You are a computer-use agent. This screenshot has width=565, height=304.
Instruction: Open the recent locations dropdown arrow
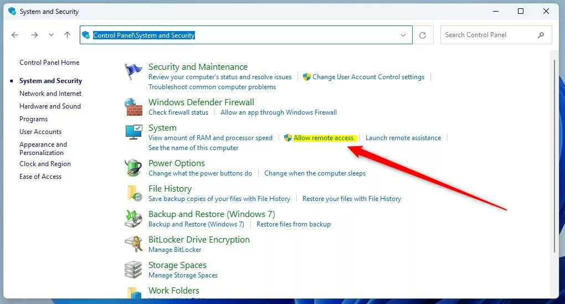click(x=51, y=35)
